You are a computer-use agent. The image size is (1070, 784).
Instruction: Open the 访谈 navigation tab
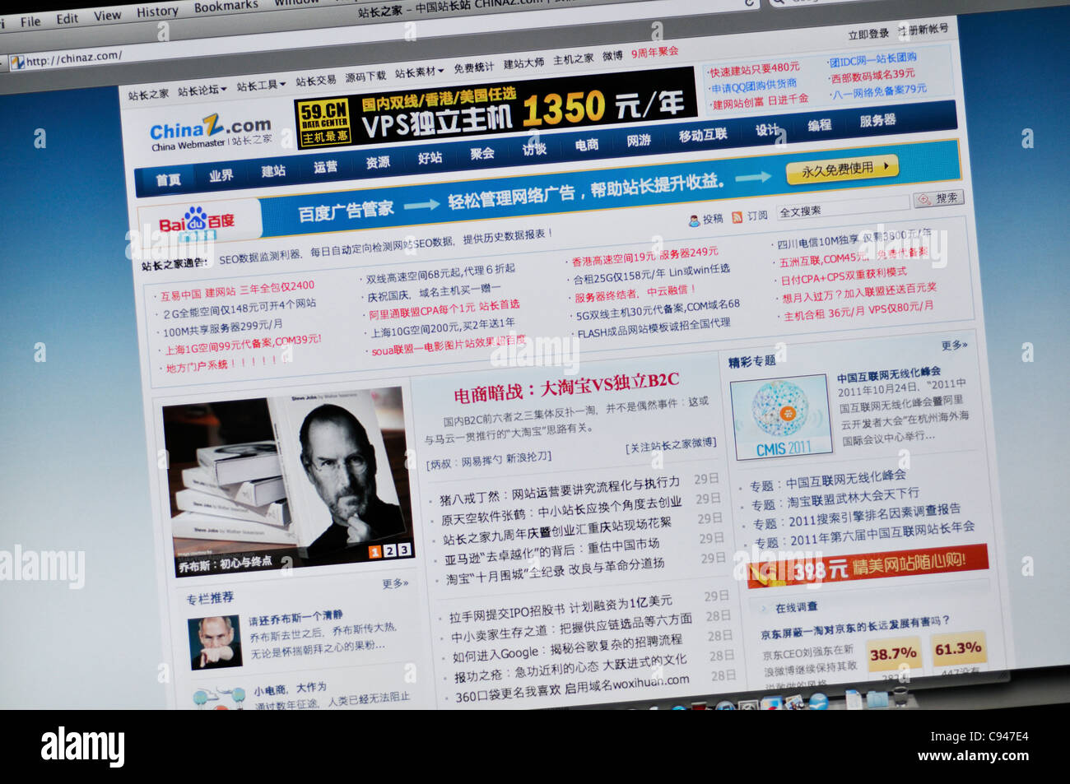click(x=534, y=149)
